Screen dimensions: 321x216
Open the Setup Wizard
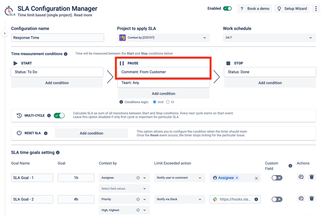pyautogui.click(x=292, y=9)
